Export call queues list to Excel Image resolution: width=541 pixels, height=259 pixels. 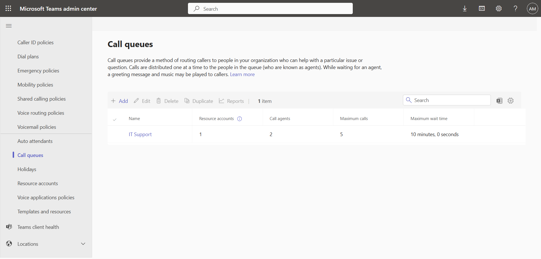pyautogui.click(x=499, y=101)
